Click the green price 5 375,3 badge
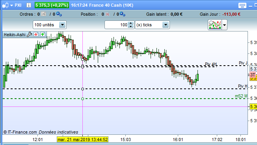This screenshot has height=145, width=257. [52, 5]
